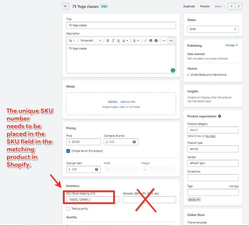This screenshot has height=226, width=249.
Task: Expand the Manage publishing dropdown
Action: [x=231, y=45]
